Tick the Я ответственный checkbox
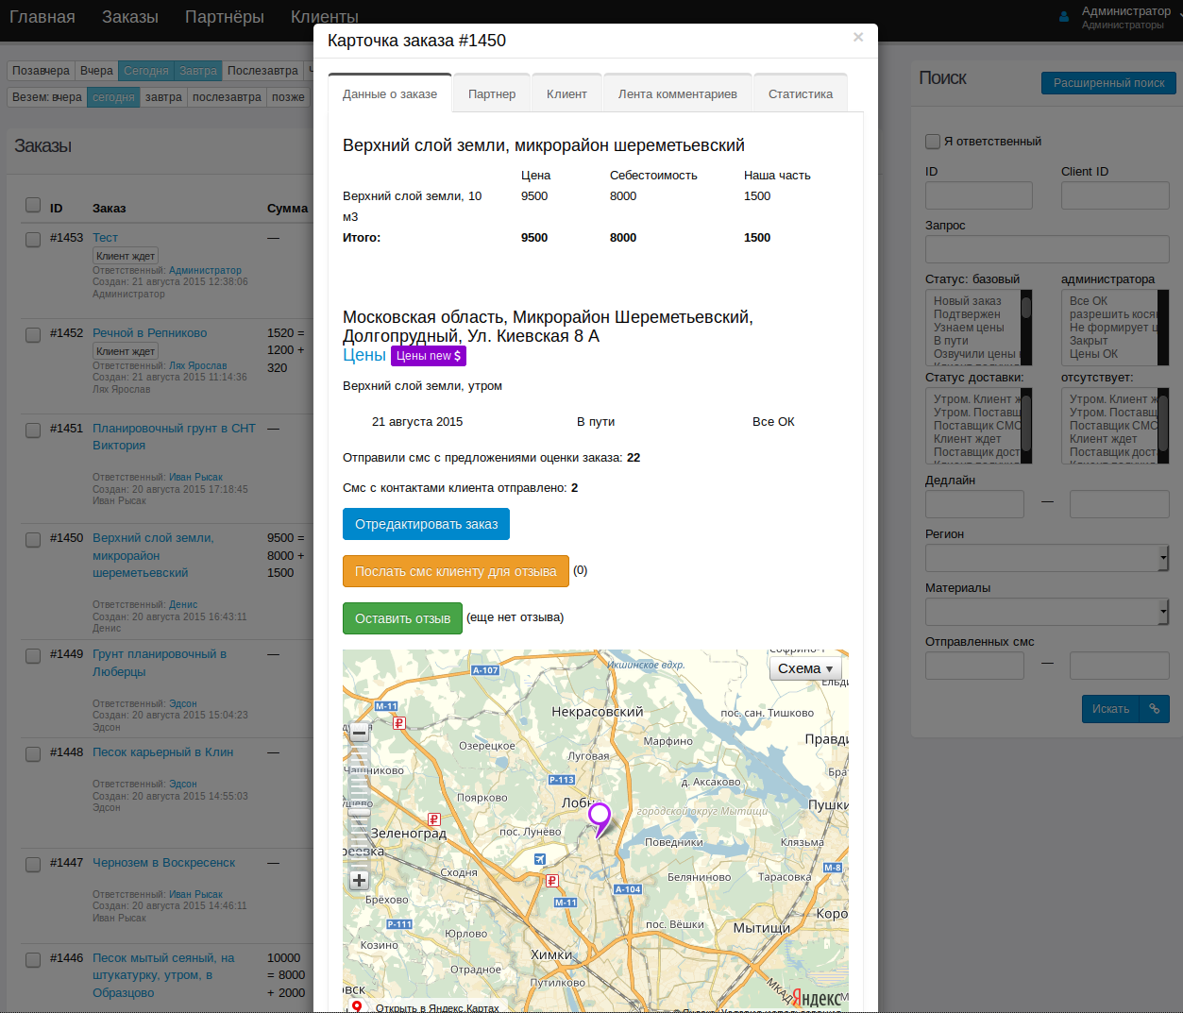 click(933, 142)
